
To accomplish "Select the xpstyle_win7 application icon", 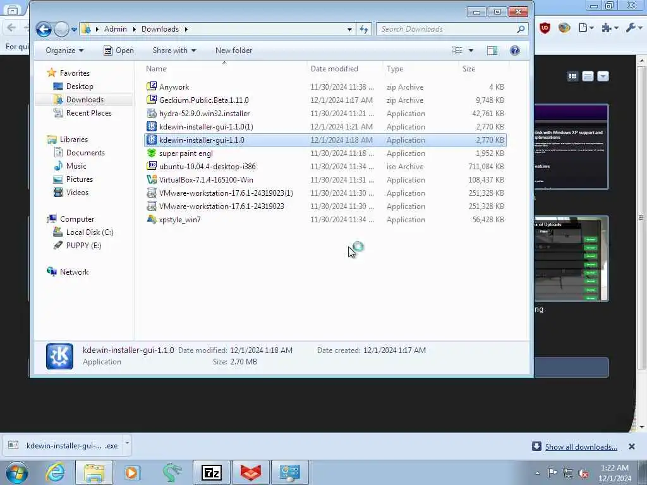I will [152, 219].
